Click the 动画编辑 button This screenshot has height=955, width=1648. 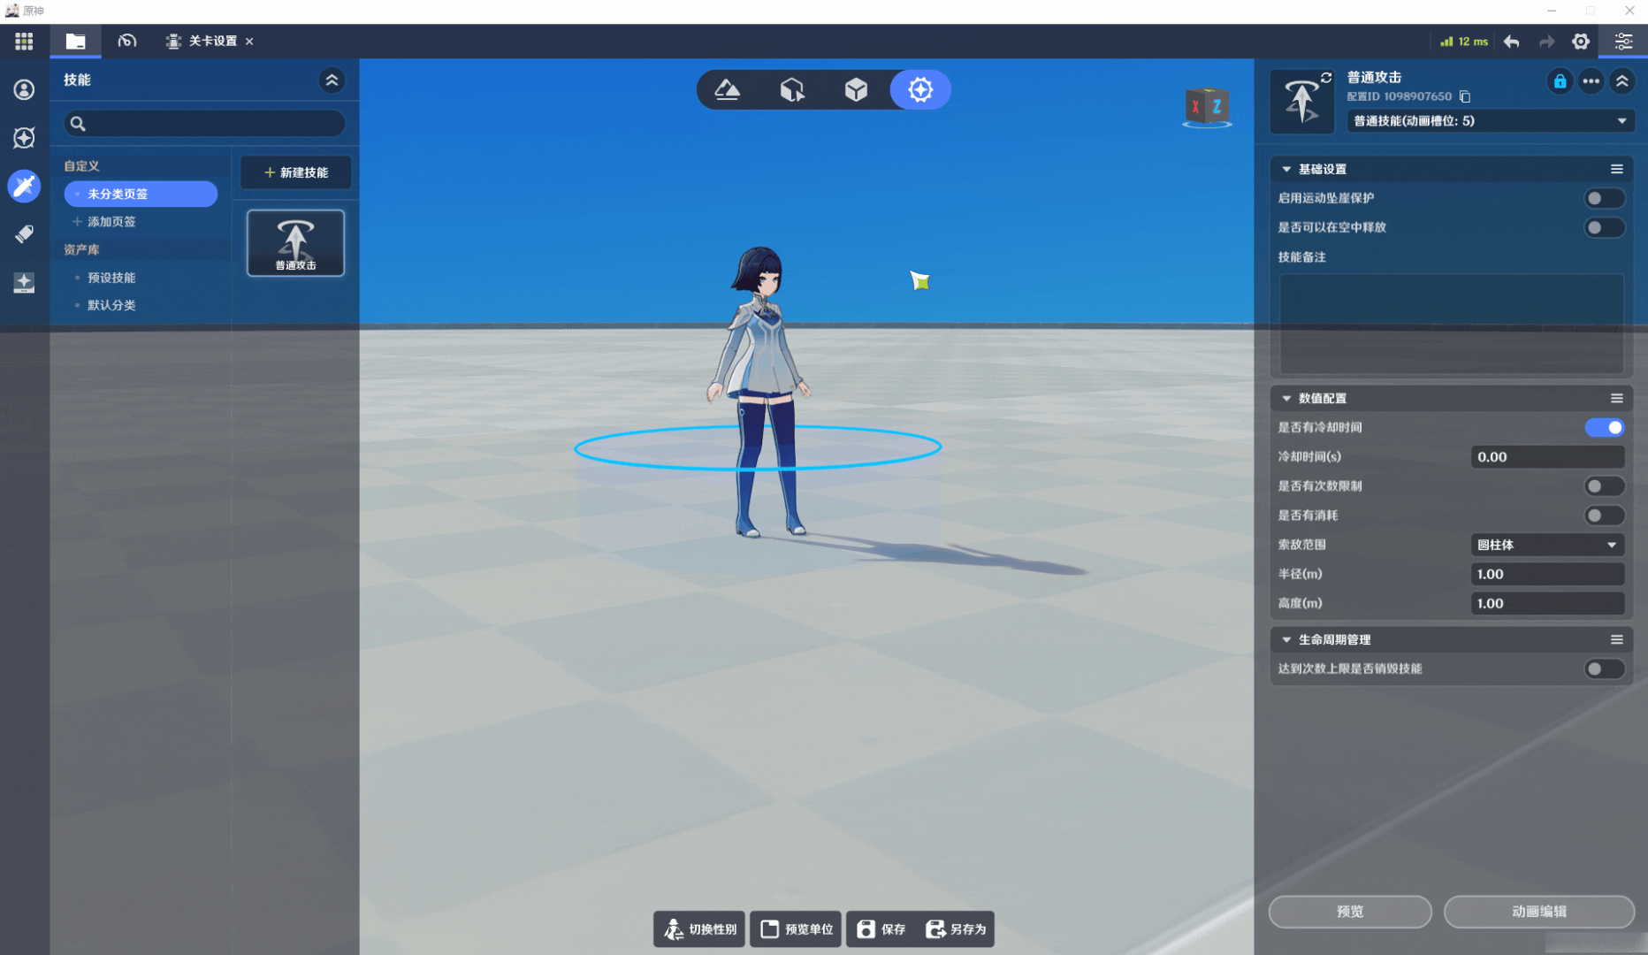1538,912
